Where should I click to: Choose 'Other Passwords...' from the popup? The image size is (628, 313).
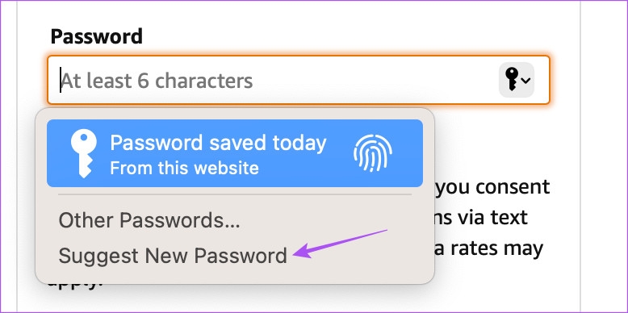(149, 220)
